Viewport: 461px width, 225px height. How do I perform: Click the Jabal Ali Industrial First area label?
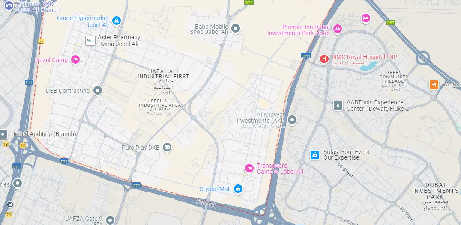click(x=163, y=74)
